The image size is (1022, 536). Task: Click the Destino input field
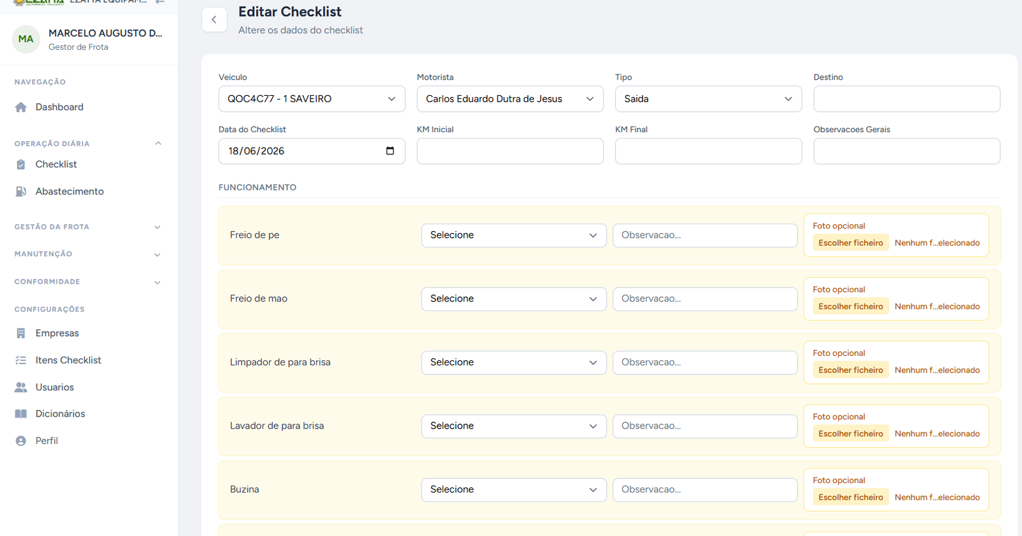907,99
